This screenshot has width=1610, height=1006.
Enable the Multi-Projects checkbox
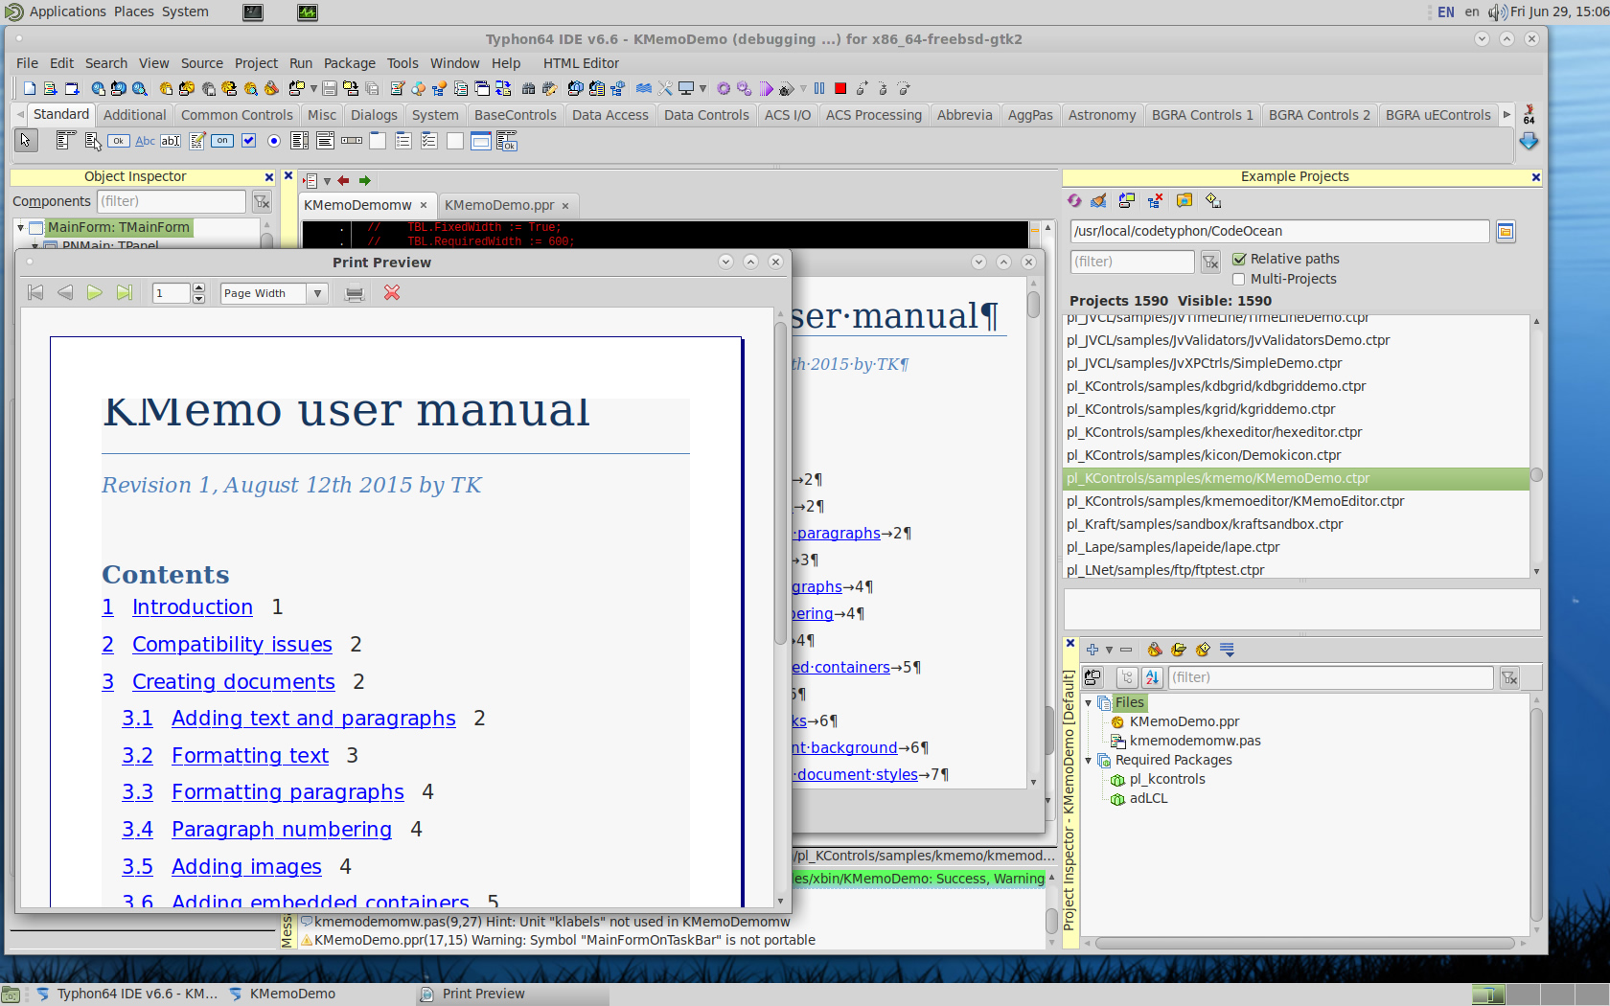(x=1239, y=279)
